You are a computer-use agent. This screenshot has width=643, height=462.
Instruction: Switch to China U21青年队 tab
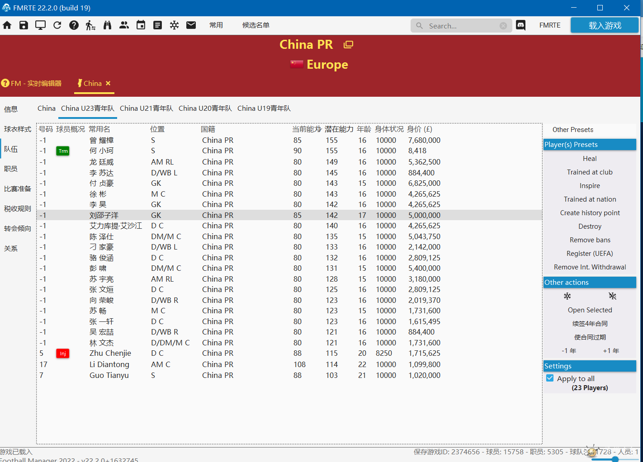tap(146, 108)
